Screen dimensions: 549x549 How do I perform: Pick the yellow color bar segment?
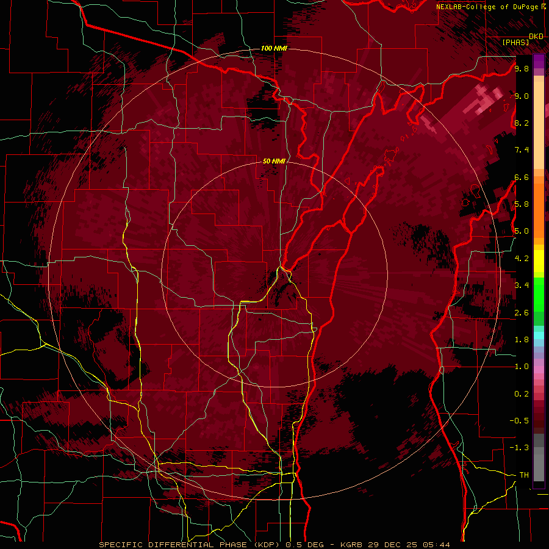[539, 261]
